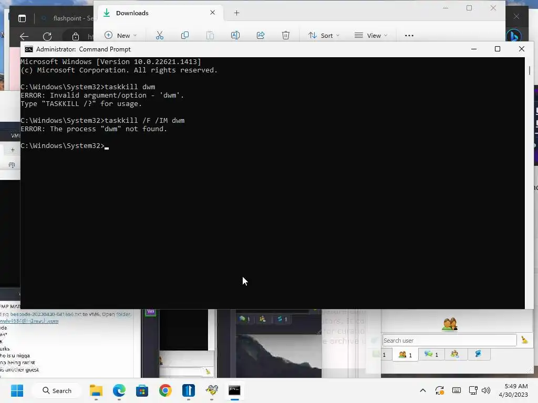Click the Copy icon in Downloads toolbar

[x=184, y=35]
